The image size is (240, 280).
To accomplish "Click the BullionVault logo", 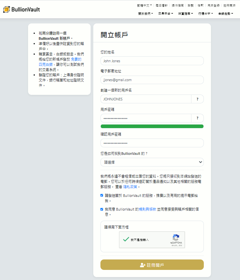I will coord(22,9).
